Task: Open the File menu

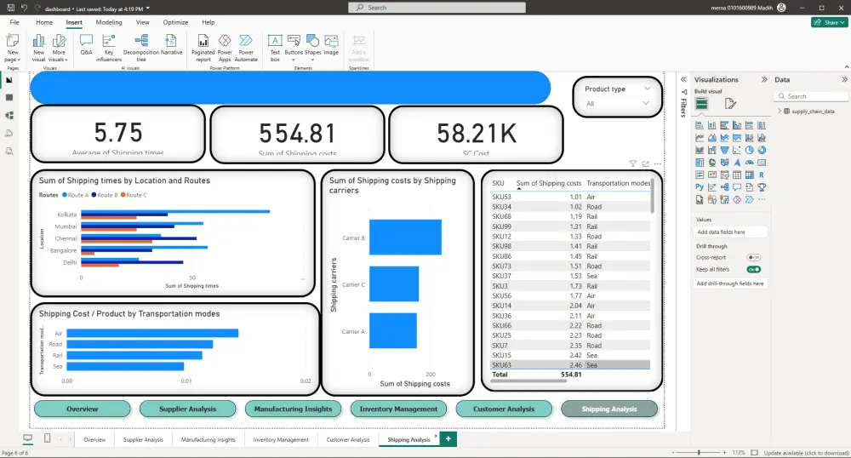Action: [x=14, y=22]
